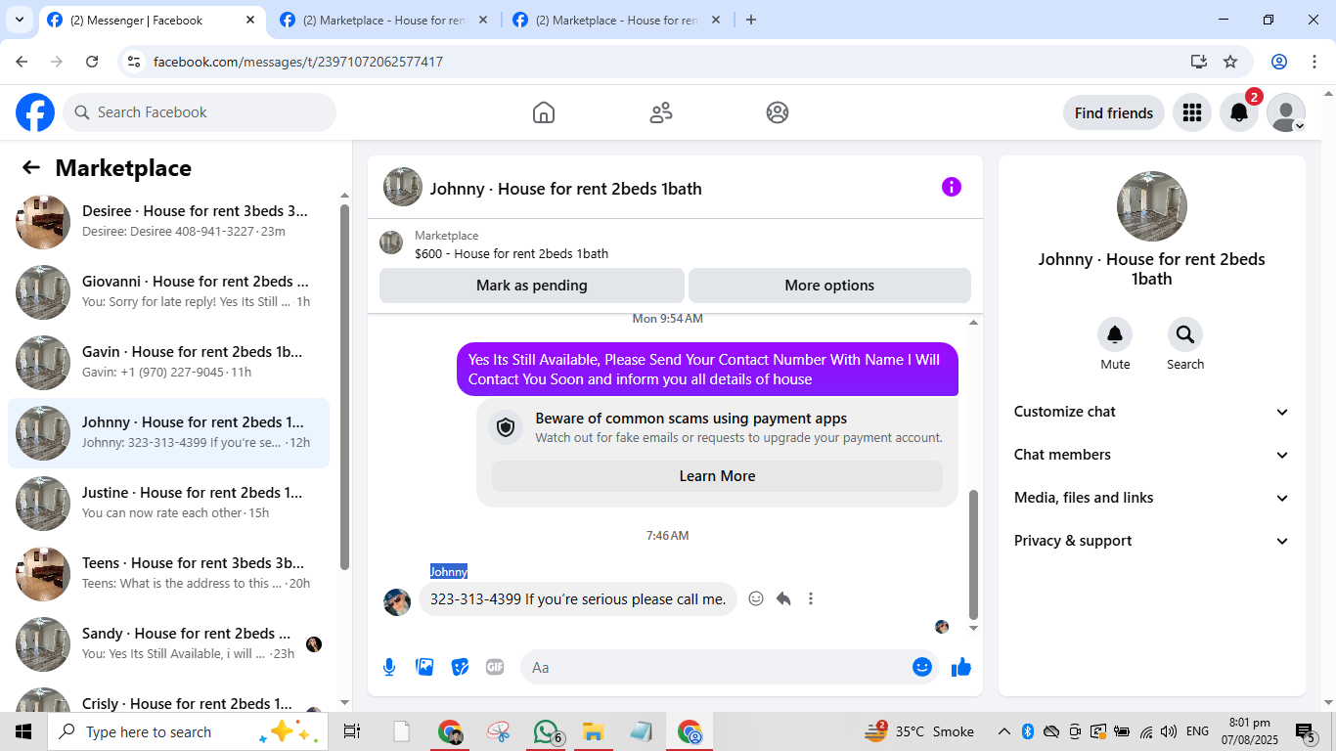Go back from Marketplace chats list
Screen dimensions: 1336x751
pyautogui.click(x=31, y=167)
